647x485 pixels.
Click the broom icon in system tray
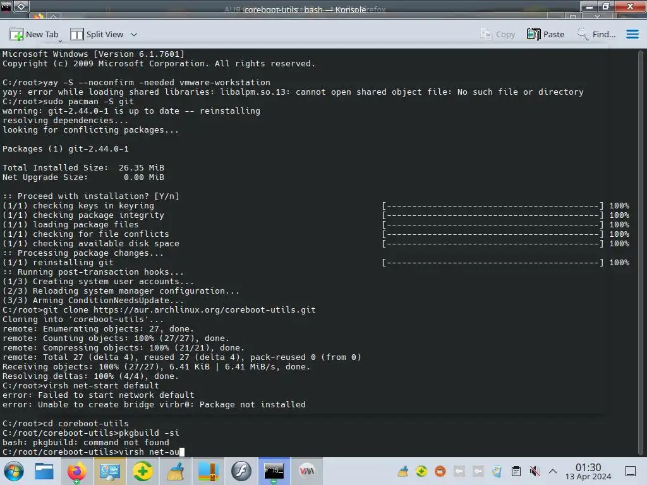pos(402,471)
